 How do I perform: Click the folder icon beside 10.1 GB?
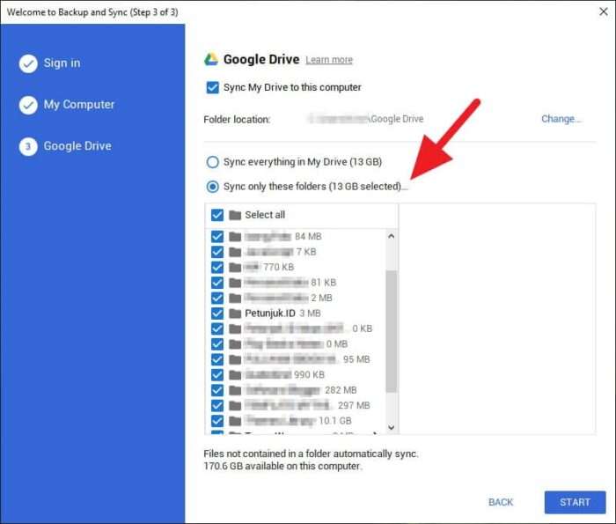(235, 421)
